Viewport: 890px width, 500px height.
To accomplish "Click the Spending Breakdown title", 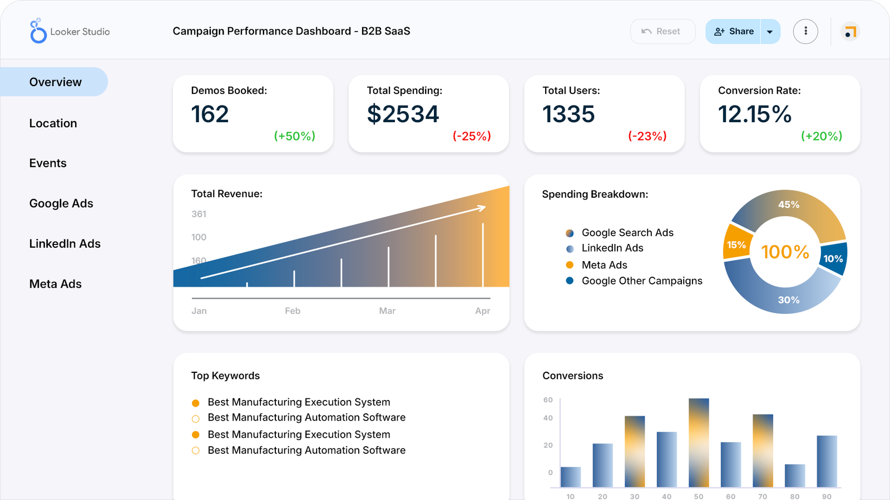I will [595, 194].
